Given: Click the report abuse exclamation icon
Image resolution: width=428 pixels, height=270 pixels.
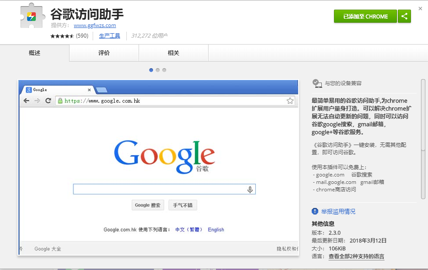Looking at the screenshot, I should [315, 211].
